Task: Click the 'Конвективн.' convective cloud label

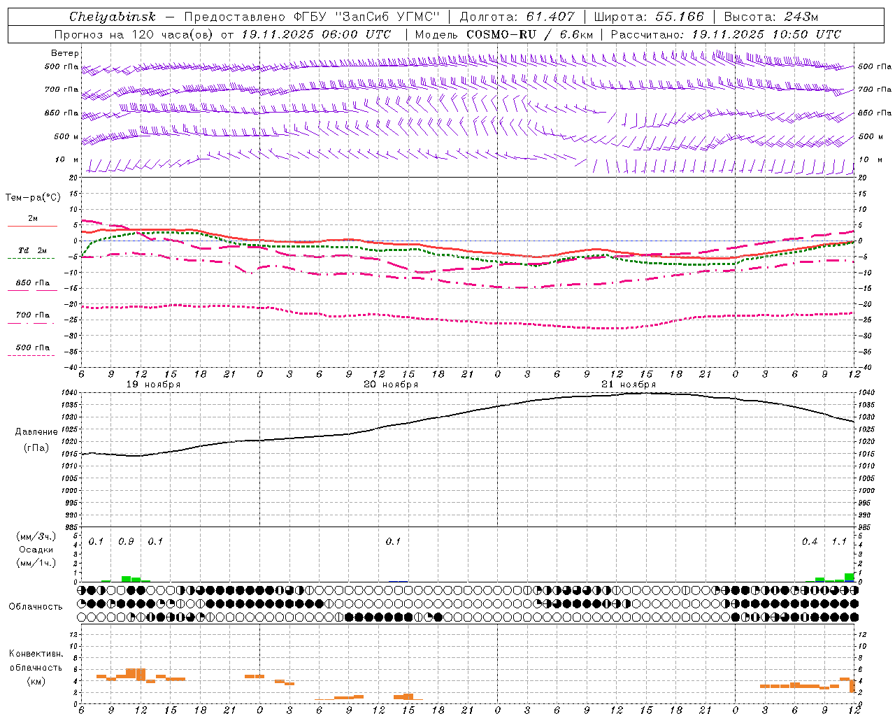Action: coord(36,654)
